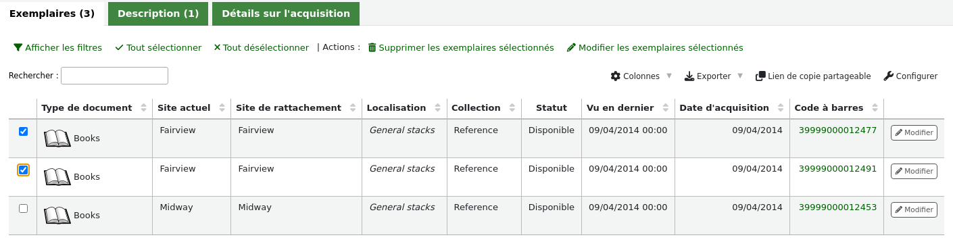This screenshot has width=953, height=248.
Task: Switch to the Description (1) tab
Action: coord(158,14)
